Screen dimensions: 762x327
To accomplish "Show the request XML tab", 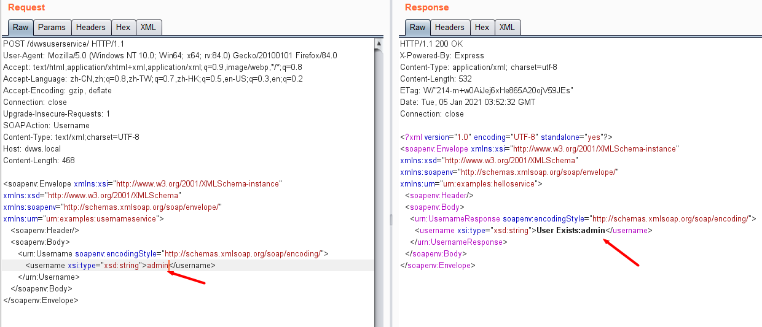I will [x=148, y=27].
